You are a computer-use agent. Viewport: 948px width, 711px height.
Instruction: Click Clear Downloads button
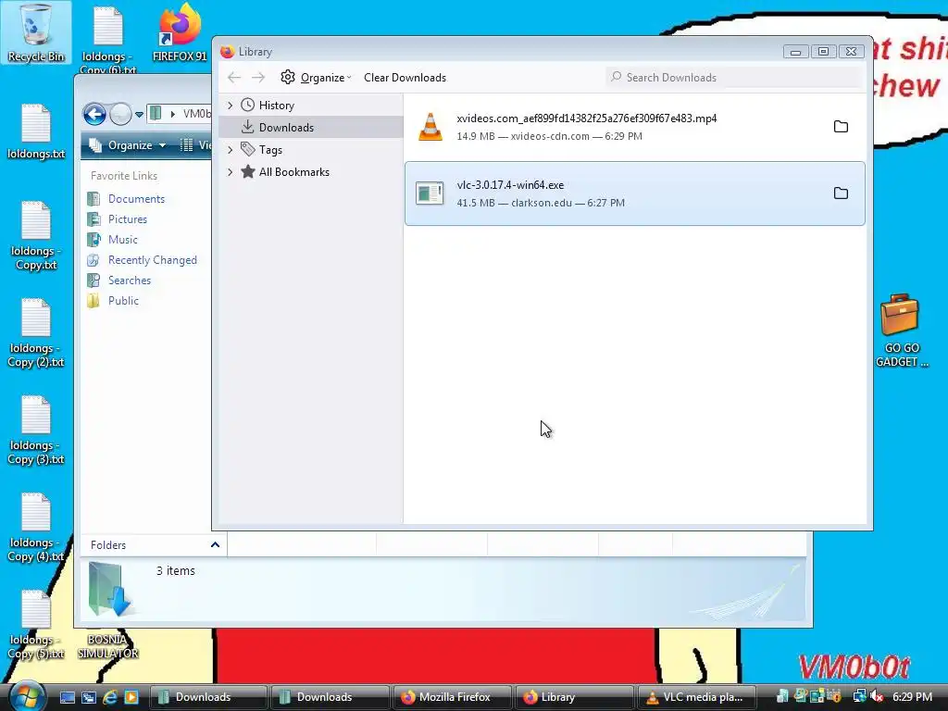point(405,78)
